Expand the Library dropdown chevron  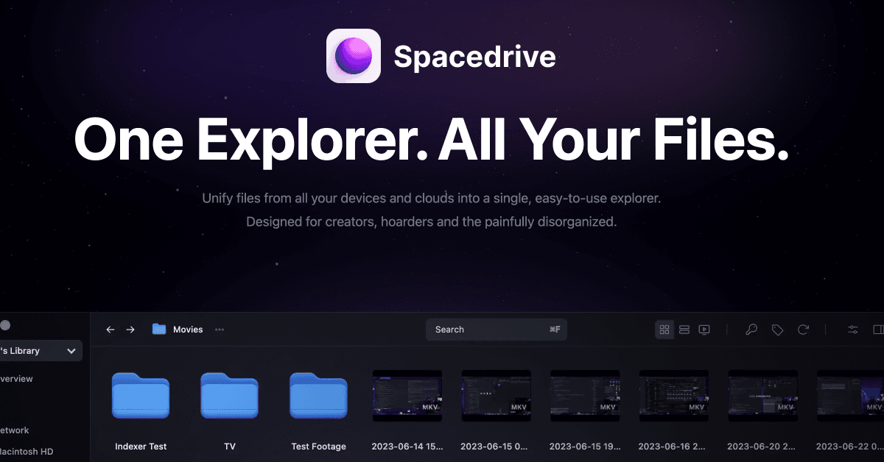point(71,351)
